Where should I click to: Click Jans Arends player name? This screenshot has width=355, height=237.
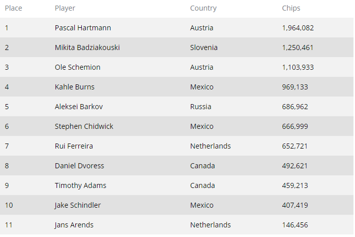click(74, 225)
